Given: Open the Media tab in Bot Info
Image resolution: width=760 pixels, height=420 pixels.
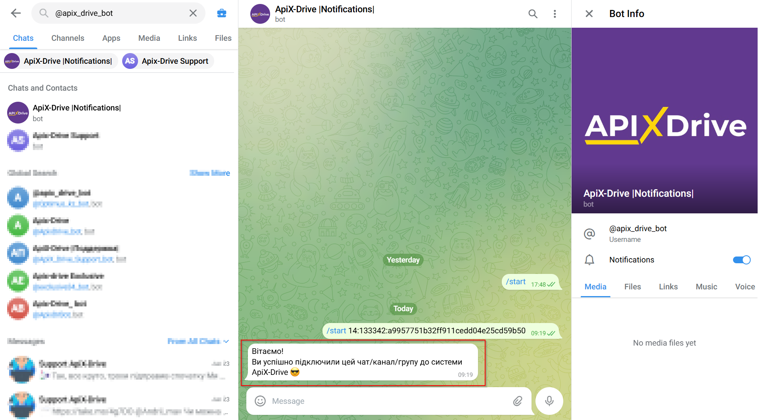Looking at the screenshot, I should click(595, 287).
